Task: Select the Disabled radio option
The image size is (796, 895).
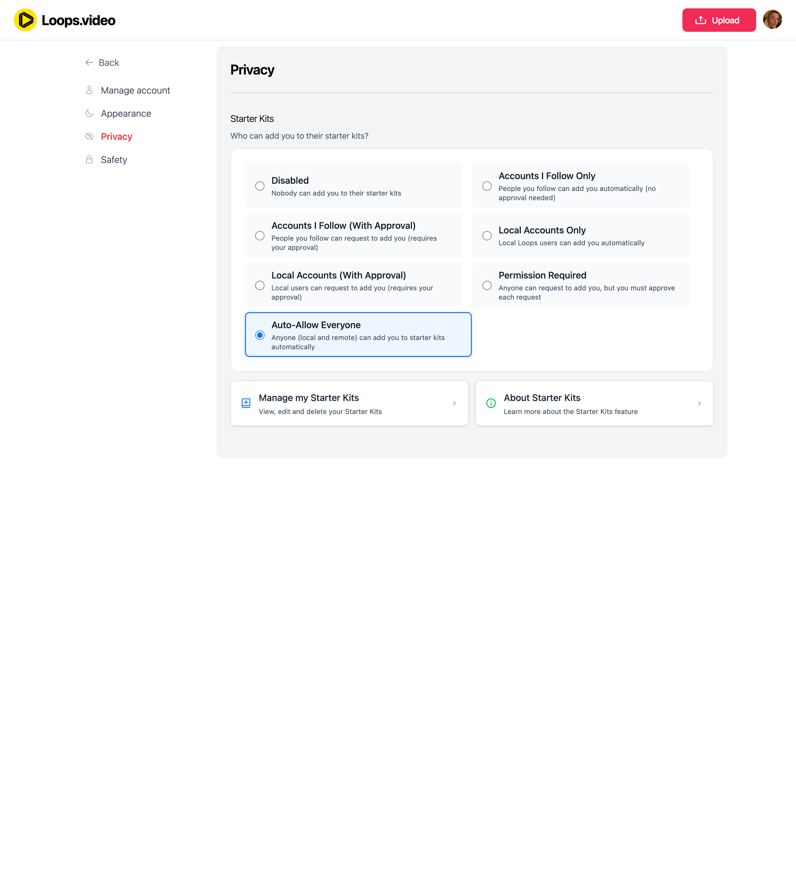Action: click(260, 186)
